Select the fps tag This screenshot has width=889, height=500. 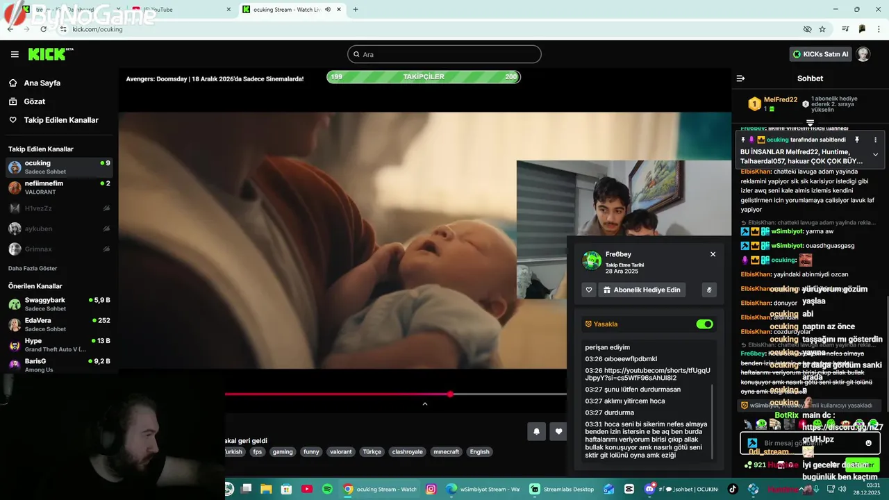258,451
